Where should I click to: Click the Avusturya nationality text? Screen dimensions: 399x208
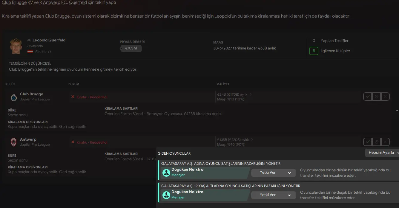coord(43,51)
